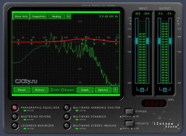The image size is (186, 136).
Task: Select the EQ band node near 80 Hz
Action: pyautogui.click(x=32, y=42)
